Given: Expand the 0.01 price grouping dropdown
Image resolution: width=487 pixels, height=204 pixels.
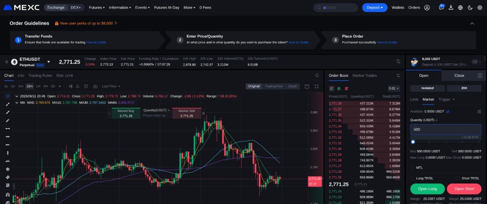Looking at the screenshot, I should pos(394,88).
